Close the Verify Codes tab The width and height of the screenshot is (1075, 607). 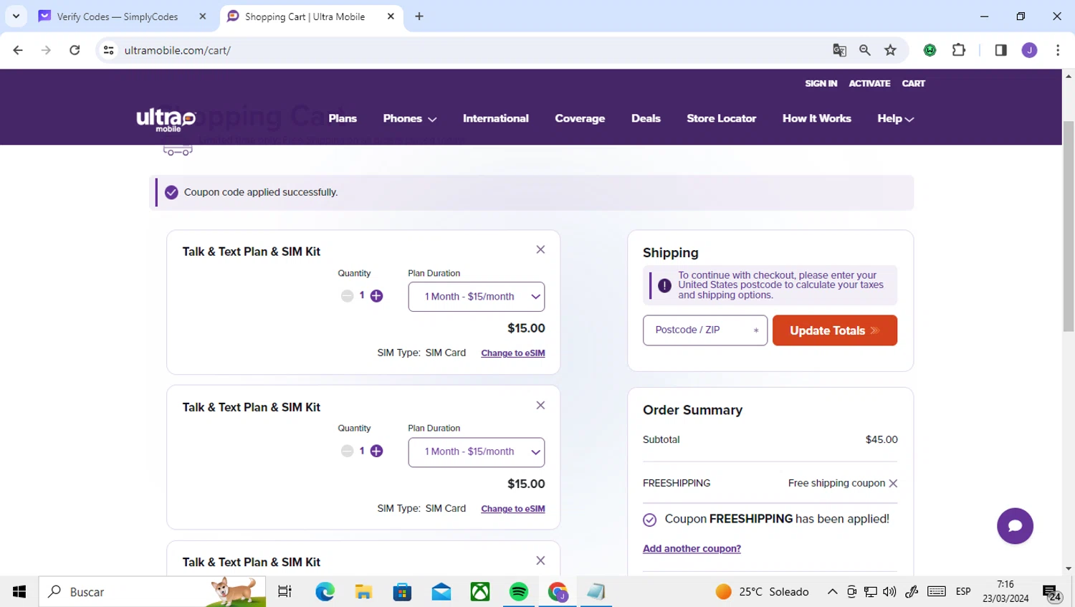tap(203, 16)
